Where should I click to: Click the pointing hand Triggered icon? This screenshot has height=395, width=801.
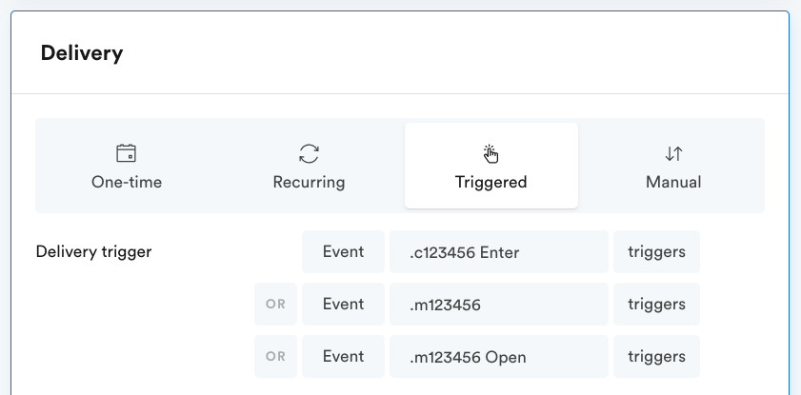point(491,153)
